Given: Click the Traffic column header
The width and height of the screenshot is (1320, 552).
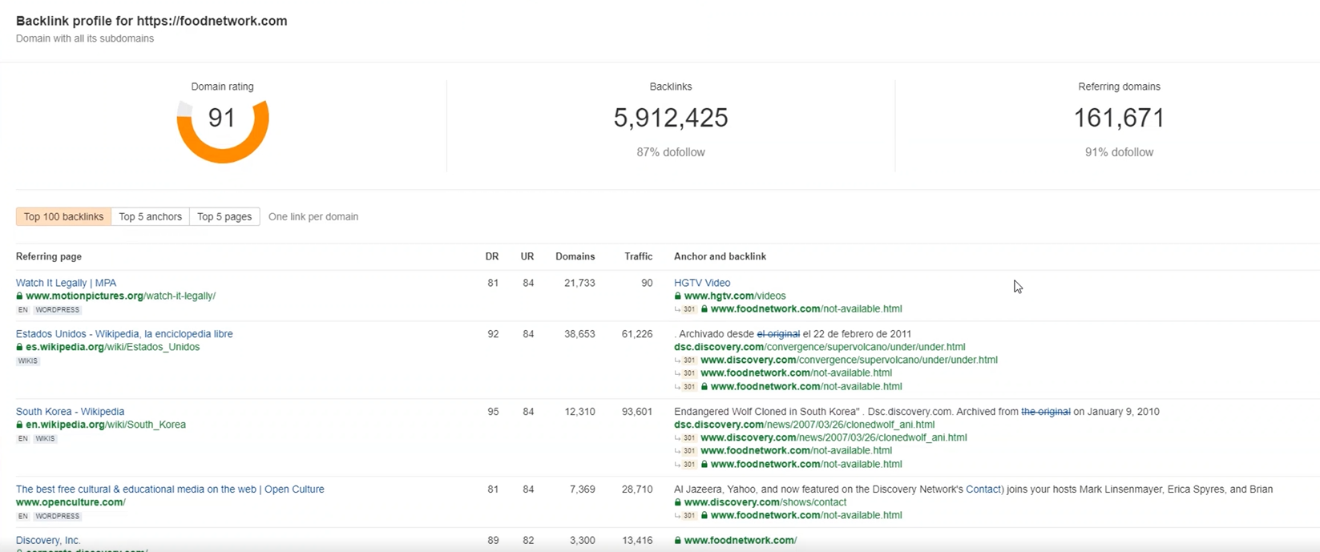Looking at the screenshot, I should 639,256.
